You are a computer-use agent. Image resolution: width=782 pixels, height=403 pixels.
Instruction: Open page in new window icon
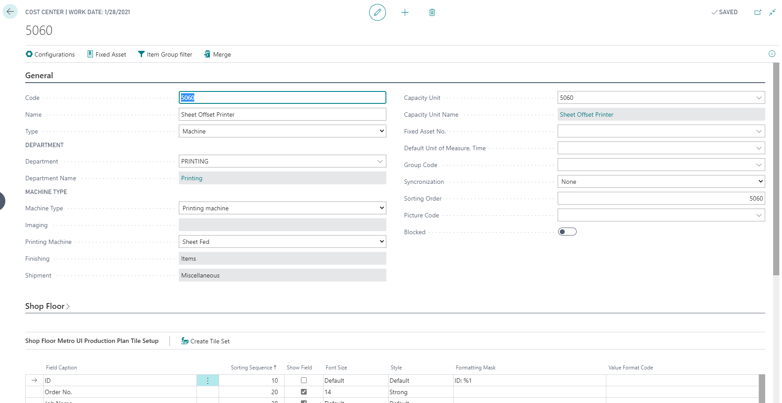[758, 12]
